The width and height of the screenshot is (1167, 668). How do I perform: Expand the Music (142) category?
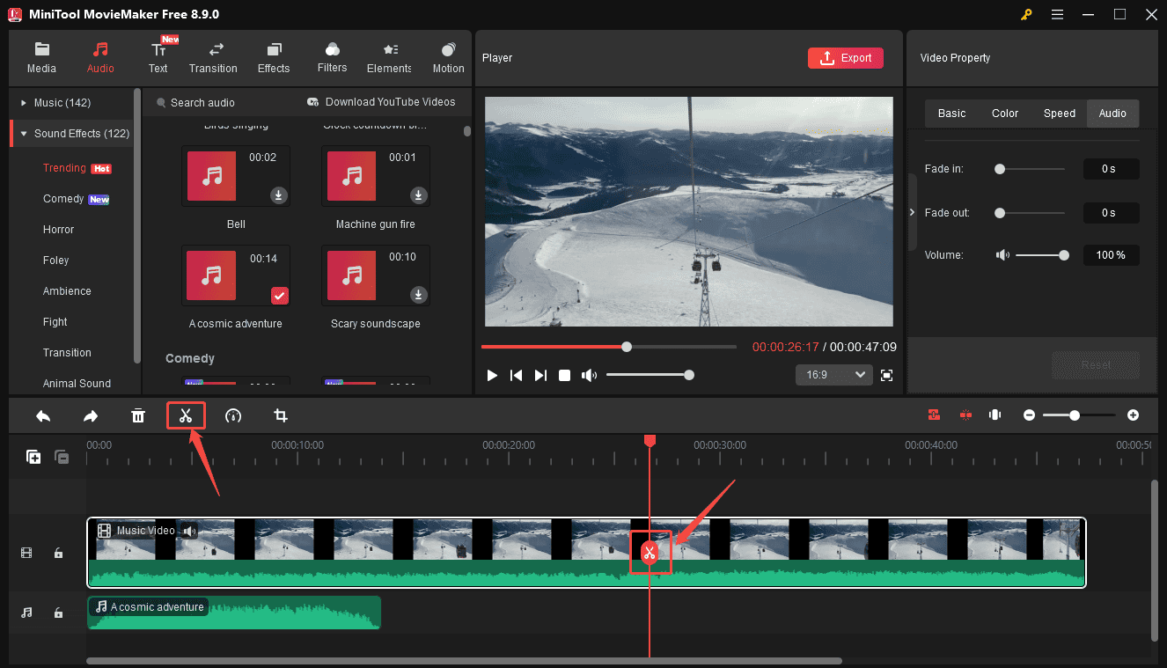pyautogui.click(x=24, y=103)
